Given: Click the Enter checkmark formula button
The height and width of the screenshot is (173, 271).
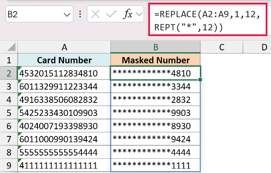Looking at the screenshot, I should [111, 14].
